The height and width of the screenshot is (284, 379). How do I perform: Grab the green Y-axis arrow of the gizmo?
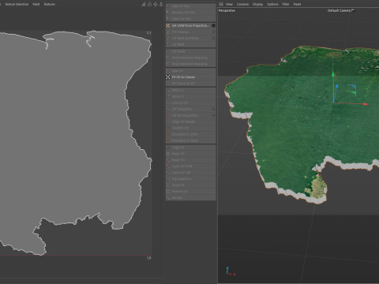(333, 74)
